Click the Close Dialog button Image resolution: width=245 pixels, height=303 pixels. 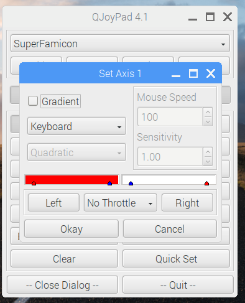click(x=62, y=285)
